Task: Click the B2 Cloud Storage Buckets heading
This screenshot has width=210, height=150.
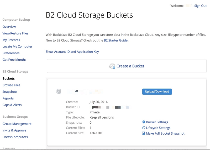Action: pos(89,15)
